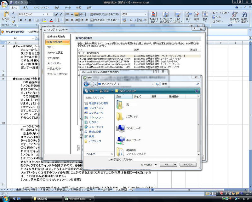The image size is (252, 202).
Task: Click the help icon in browse toolbar
Action: [197, 91]
